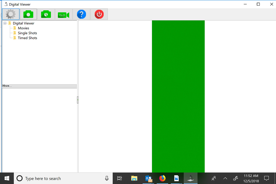
Task: Open the microscope Settings gear
Action: (10, 14)
